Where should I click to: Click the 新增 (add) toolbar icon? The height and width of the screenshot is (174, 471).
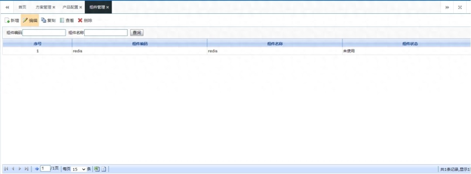tap(7, 20)
